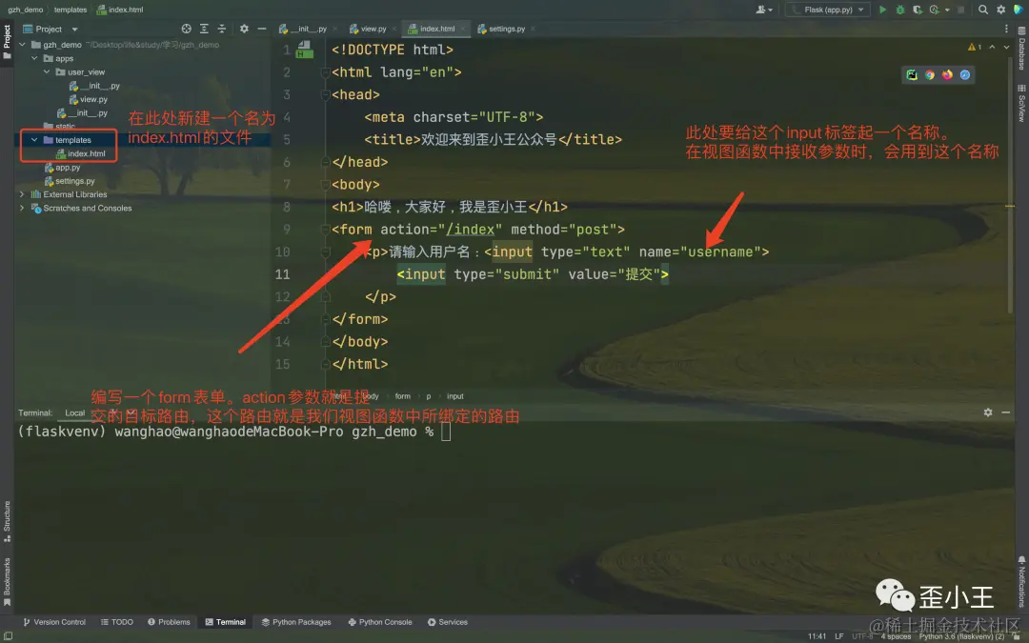
Task: Open profiler options dropdown arrow
Action: click(947, 10)
